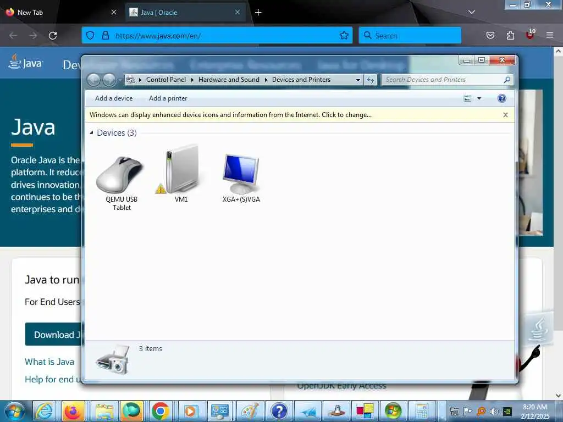This screenshot has height=422, width=563.
Task: Click the Action Center flag tray icon
Action: tap(467, 411)
